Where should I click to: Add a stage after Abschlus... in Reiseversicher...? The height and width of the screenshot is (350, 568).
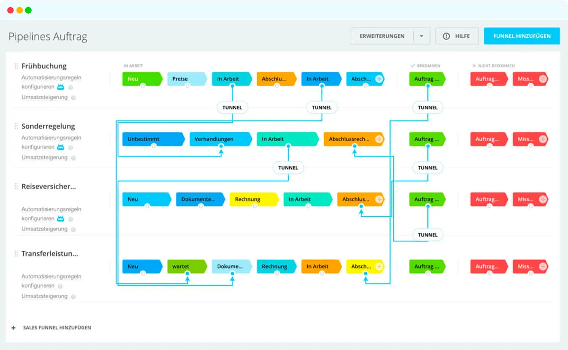pos(379,199)
